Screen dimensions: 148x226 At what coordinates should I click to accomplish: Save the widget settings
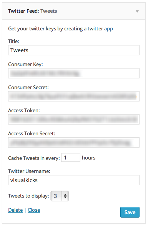130,212
